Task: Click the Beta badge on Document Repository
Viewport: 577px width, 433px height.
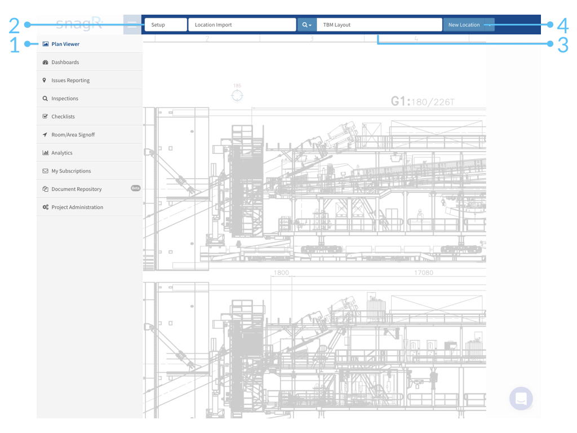Action: 135,188
